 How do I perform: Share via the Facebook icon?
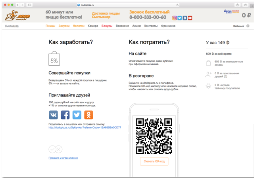coord(65,115)
